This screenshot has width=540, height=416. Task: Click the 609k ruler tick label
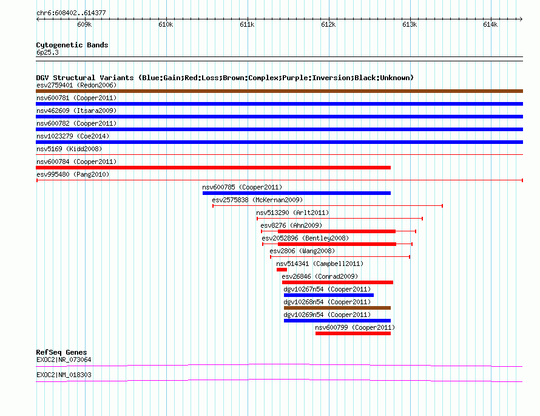(84, 24)
